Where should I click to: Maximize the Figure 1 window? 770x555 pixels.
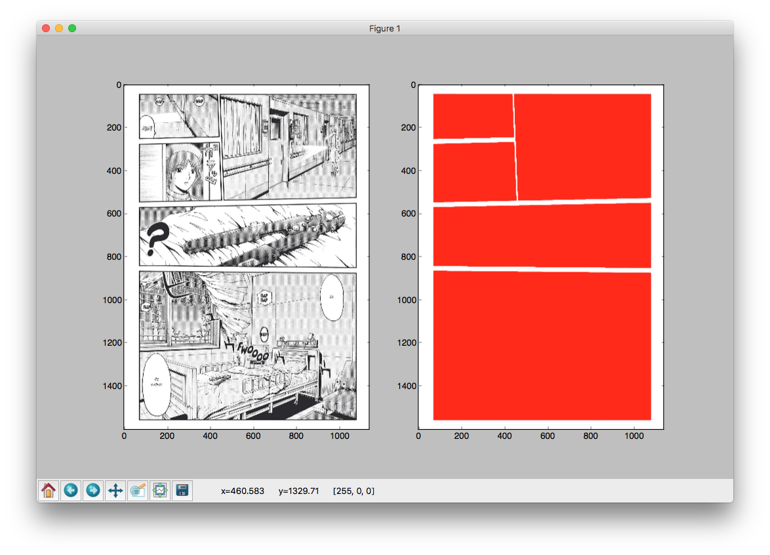pos(72,28)
